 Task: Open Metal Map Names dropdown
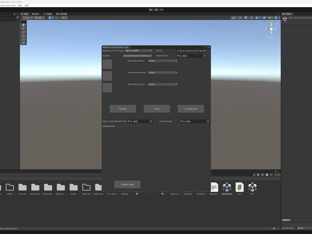(x=163, y=84)
